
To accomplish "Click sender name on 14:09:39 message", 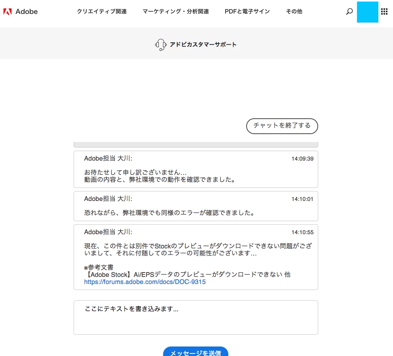I will (108, 159).
